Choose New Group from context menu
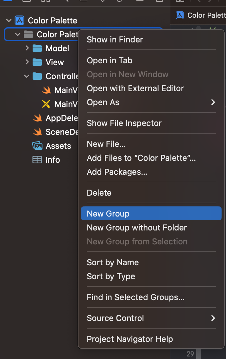Viewport: 226px width, 359px height. coord(108,214)
